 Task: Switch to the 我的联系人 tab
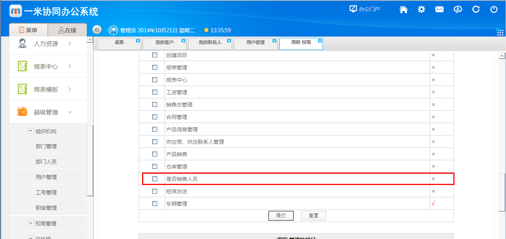210,43
